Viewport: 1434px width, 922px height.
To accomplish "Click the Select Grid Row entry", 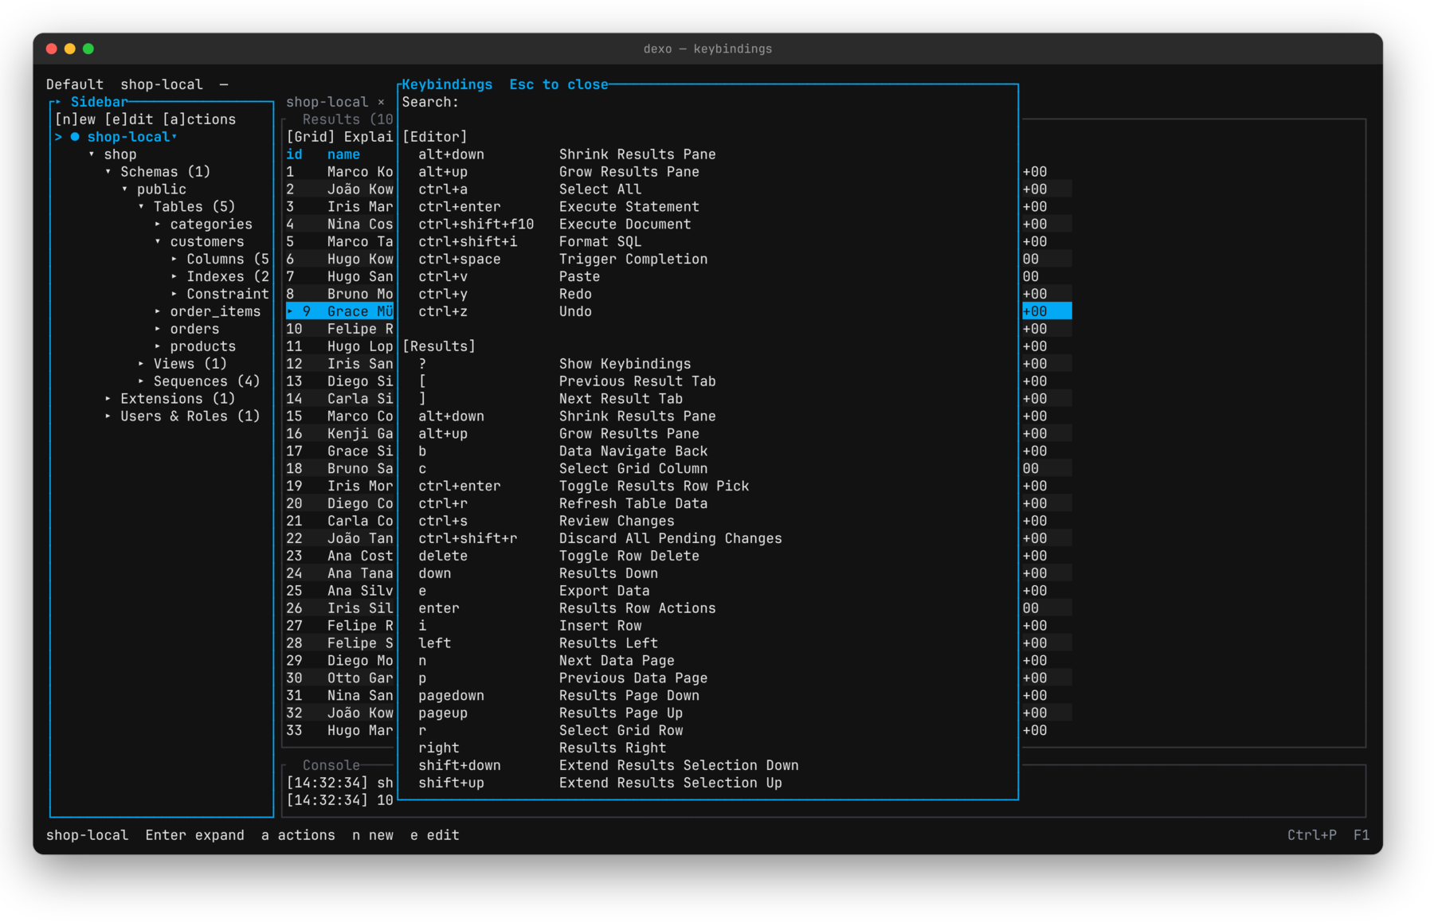I will click(x=621, y=731).
